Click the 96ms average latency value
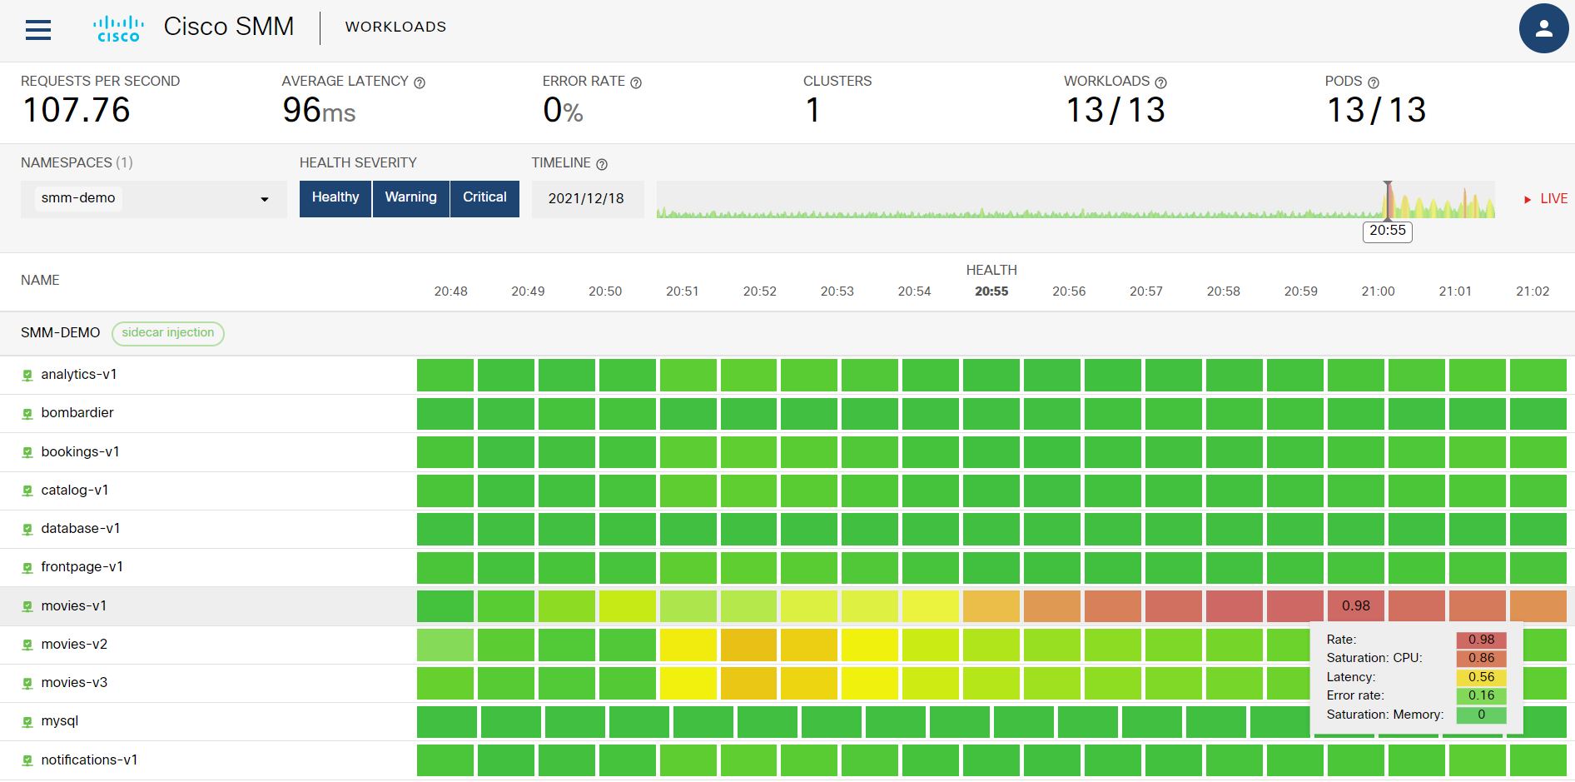The width and height of the screenshot is (1575, 782). tap(319, 110)
